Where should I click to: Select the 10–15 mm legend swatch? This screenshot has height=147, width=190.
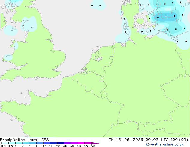click(x=40, y=143)
